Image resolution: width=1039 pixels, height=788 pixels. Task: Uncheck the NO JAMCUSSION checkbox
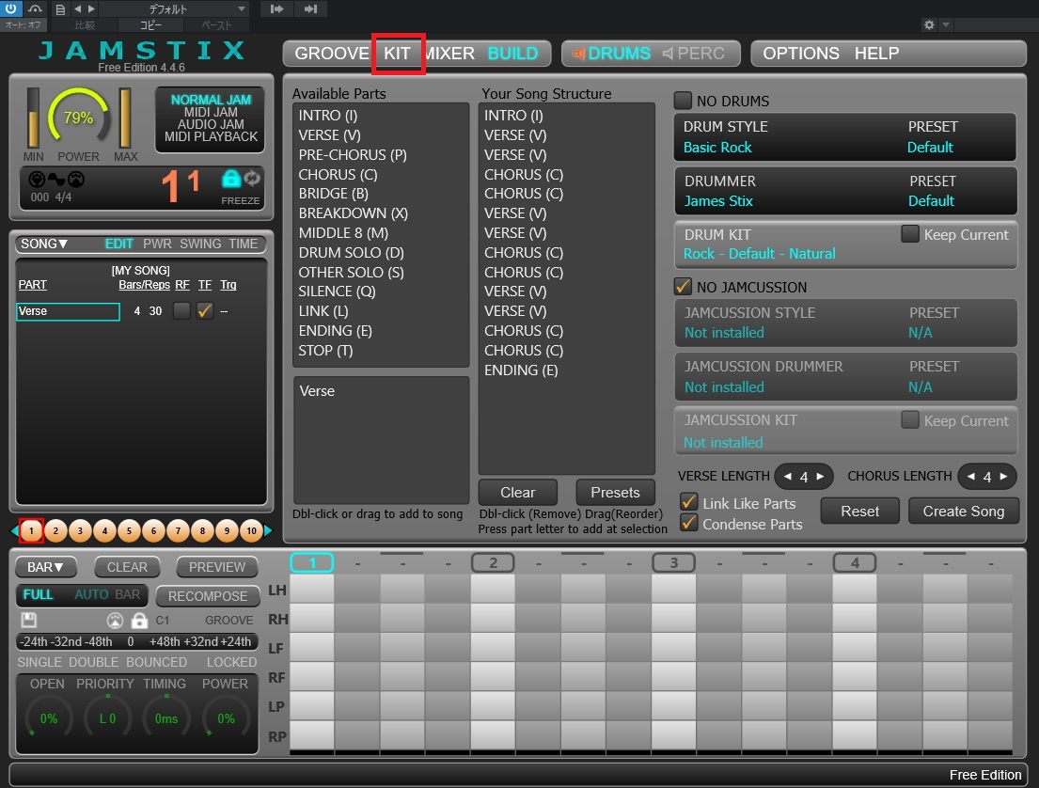[x=683, y=287]
